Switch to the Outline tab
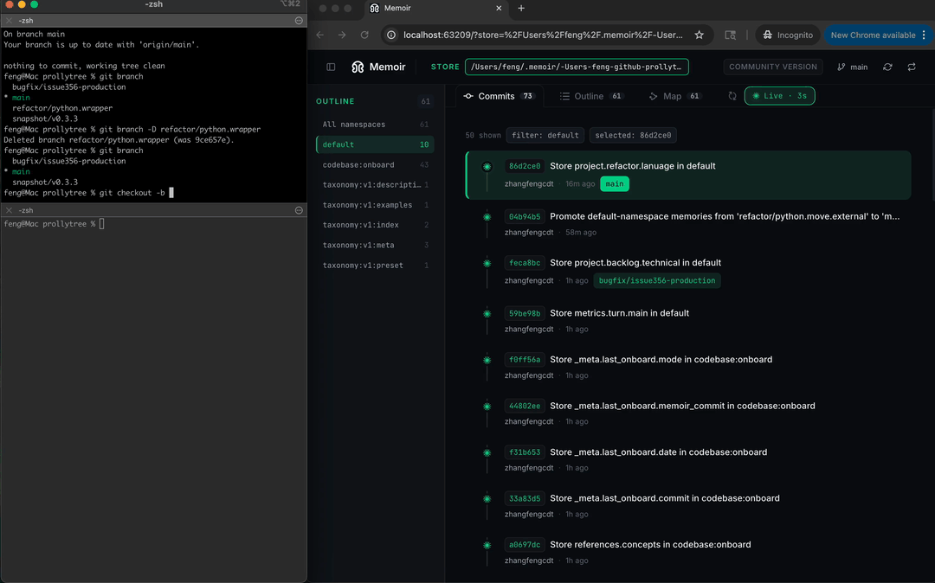935x583 pixels. point(591,96)
